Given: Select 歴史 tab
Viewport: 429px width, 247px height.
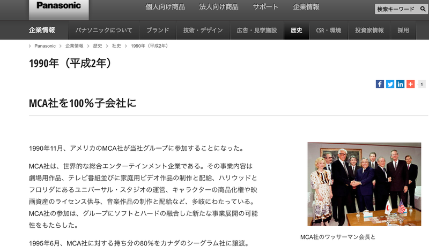Looking at the screenshot, I should coord(297,30).
